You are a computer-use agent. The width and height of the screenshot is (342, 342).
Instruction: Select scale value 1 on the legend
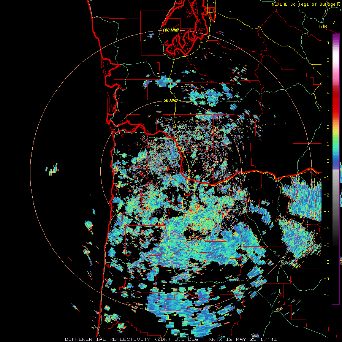tap(328, 144)
